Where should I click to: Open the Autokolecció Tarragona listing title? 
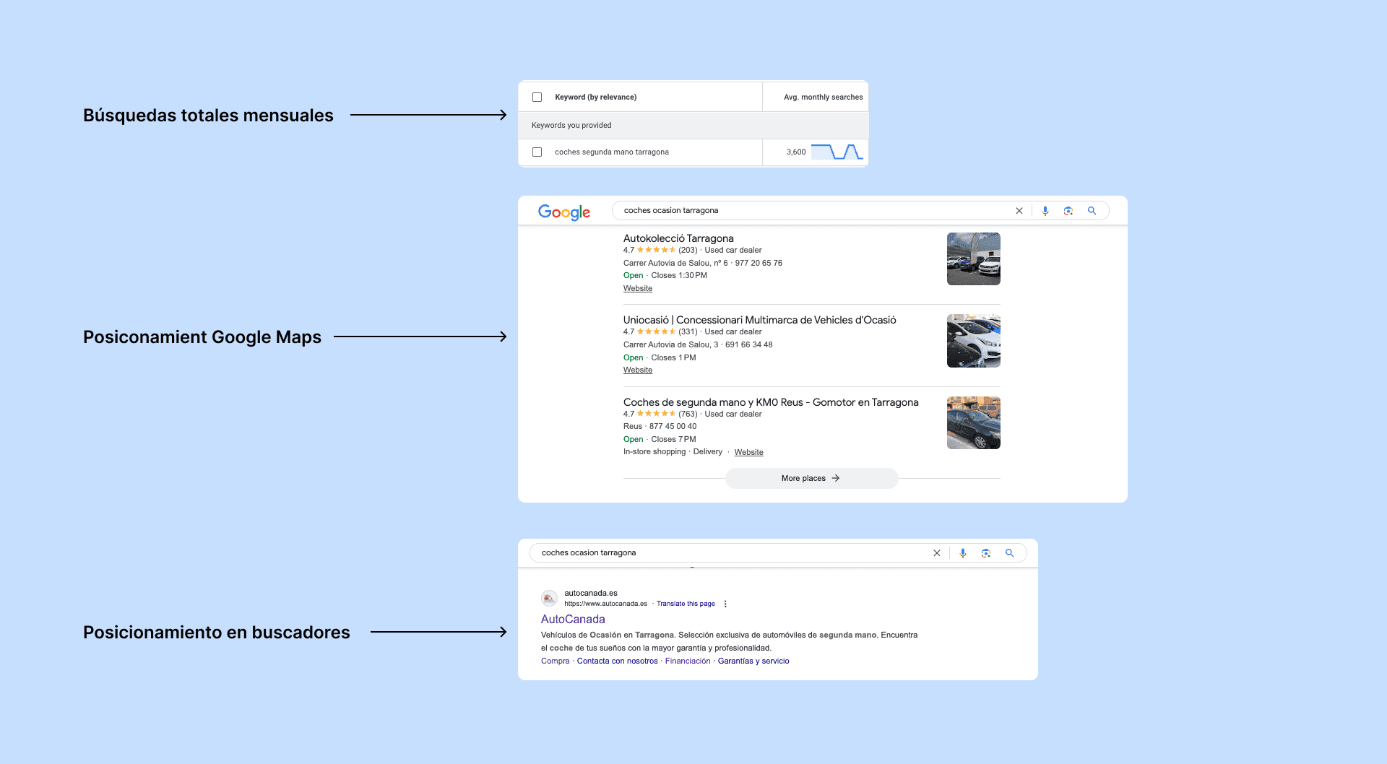click(x=678, y=238)
